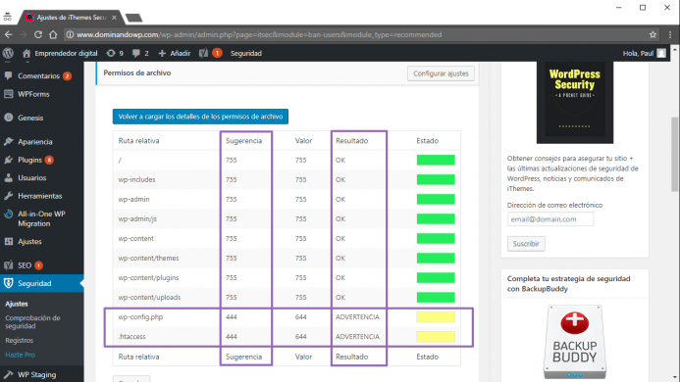Click wp-content/plugins path cell
680x382 pixels.
pos(148,277)
